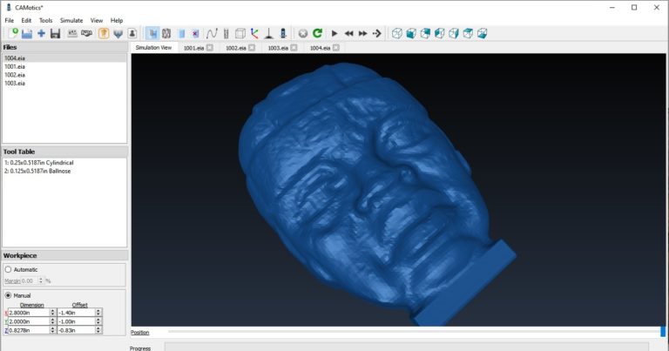Click the X Dimension spinner arrows

click(x=53, y=312)
